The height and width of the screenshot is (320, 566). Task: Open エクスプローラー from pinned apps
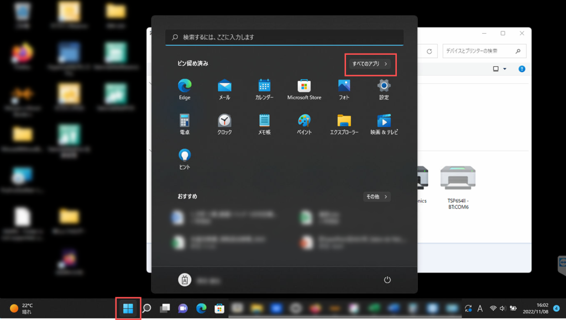pos(344,124)
